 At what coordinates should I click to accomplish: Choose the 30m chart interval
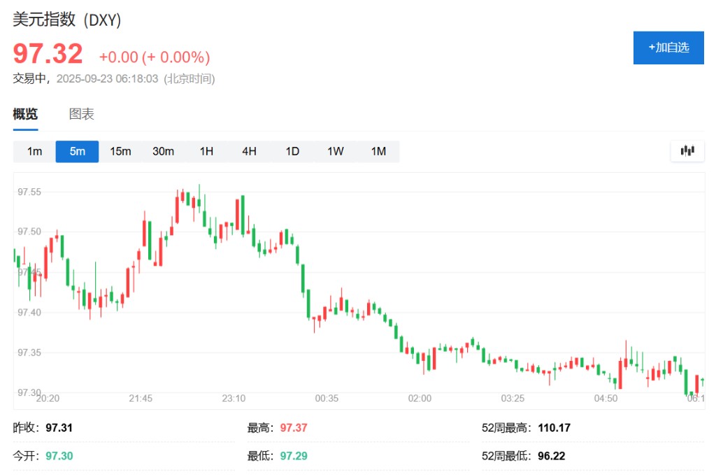[163, 151]
